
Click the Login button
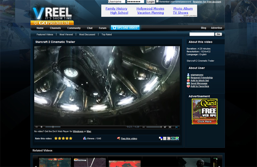pos(150,2)
